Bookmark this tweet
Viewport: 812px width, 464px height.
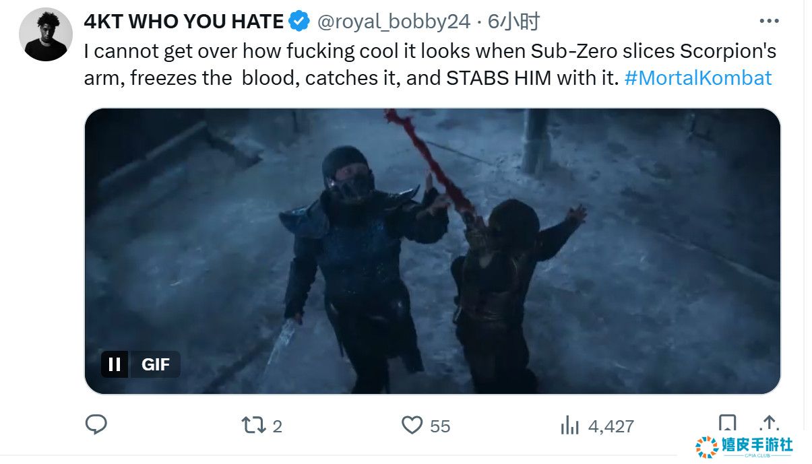click(727, 424)
